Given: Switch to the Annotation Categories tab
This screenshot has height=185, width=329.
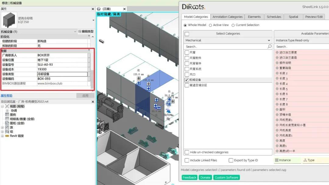Looking at the screenshot, I should click(228, 17).
